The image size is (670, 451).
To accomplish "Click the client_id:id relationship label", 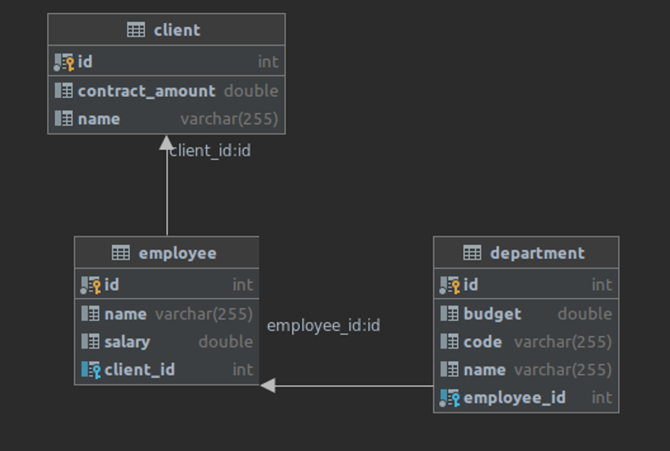I will point(210,151).
